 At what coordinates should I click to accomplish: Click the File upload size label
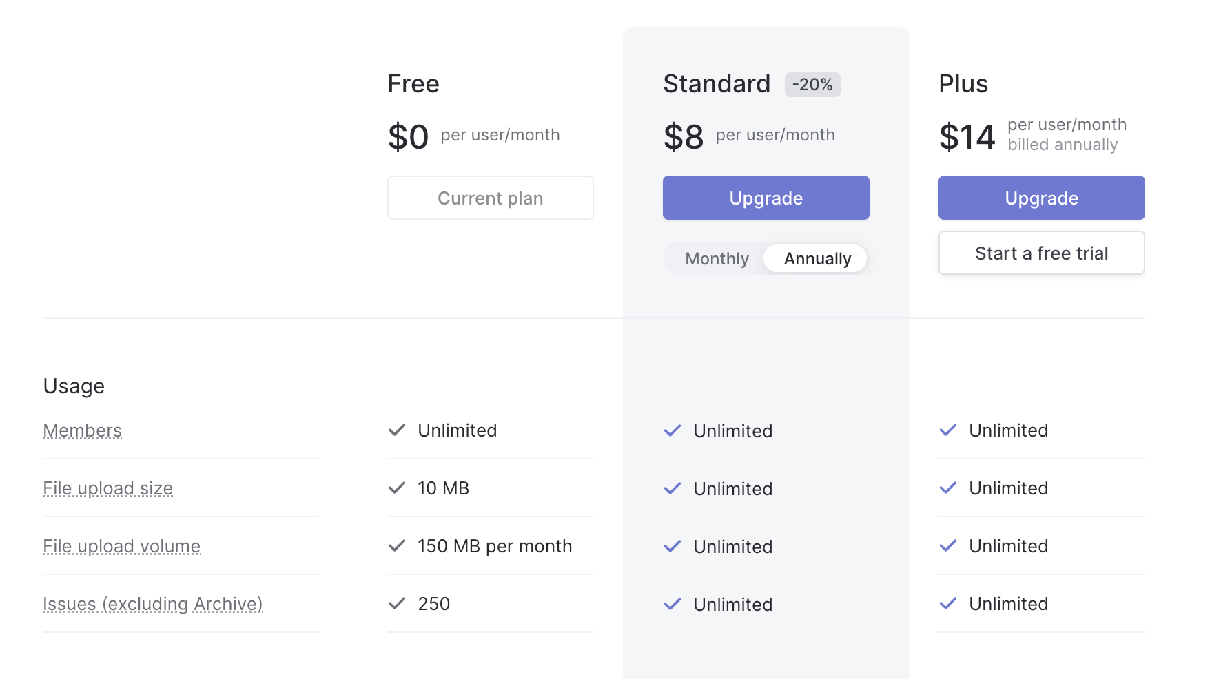[x=108, y=488]
